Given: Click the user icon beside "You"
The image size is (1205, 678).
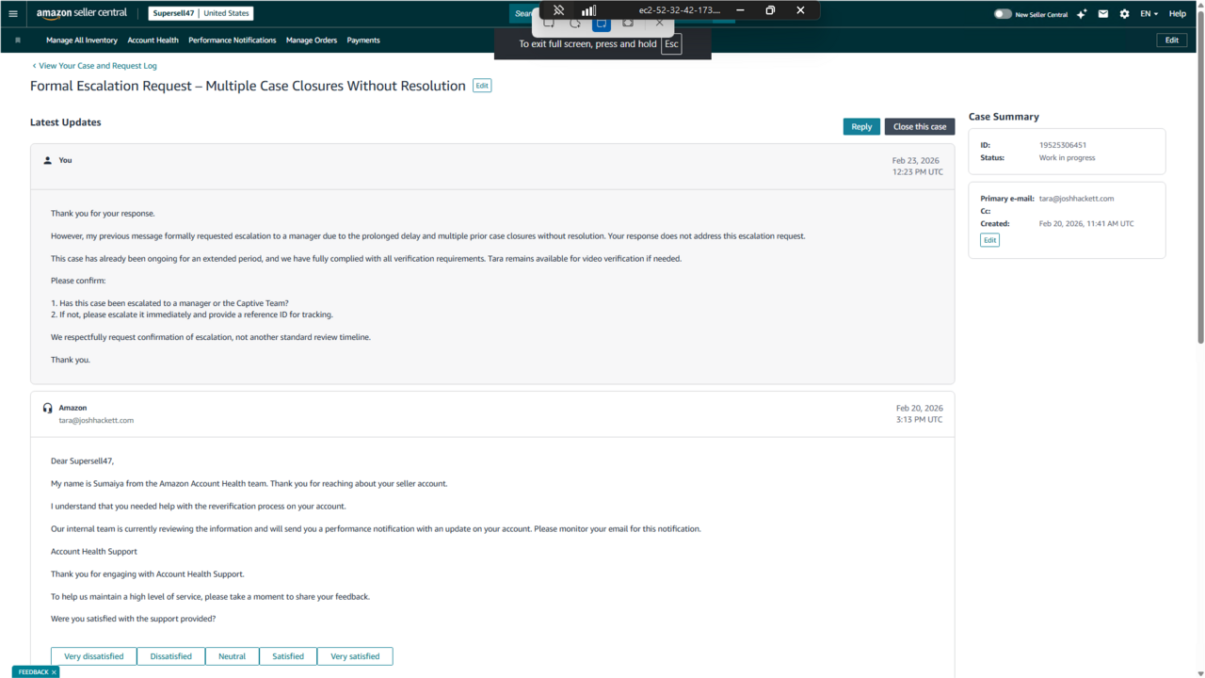Looking at the screenshot, I should click(48, 160).
